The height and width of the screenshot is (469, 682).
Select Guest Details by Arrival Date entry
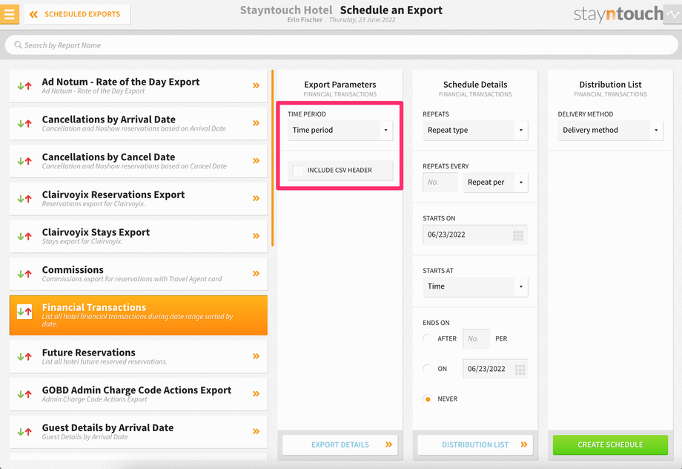pyautogui.click(x=139, y=432)
